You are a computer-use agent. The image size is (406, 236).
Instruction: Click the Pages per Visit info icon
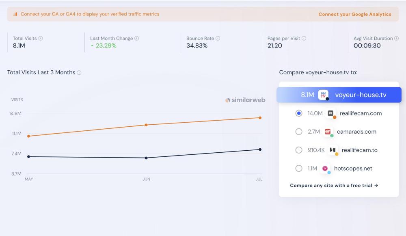(304, 39)
